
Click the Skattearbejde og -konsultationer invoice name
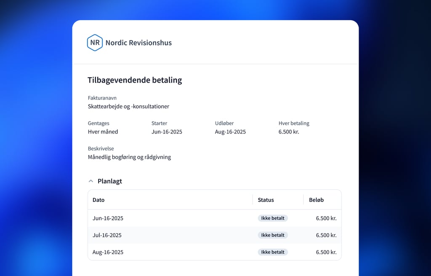(128, 107)
